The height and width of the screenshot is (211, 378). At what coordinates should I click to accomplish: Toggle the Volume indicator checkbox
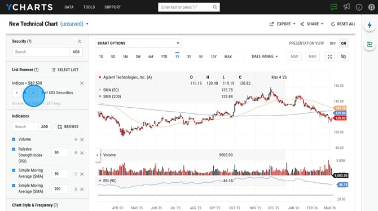click(14, 139)
